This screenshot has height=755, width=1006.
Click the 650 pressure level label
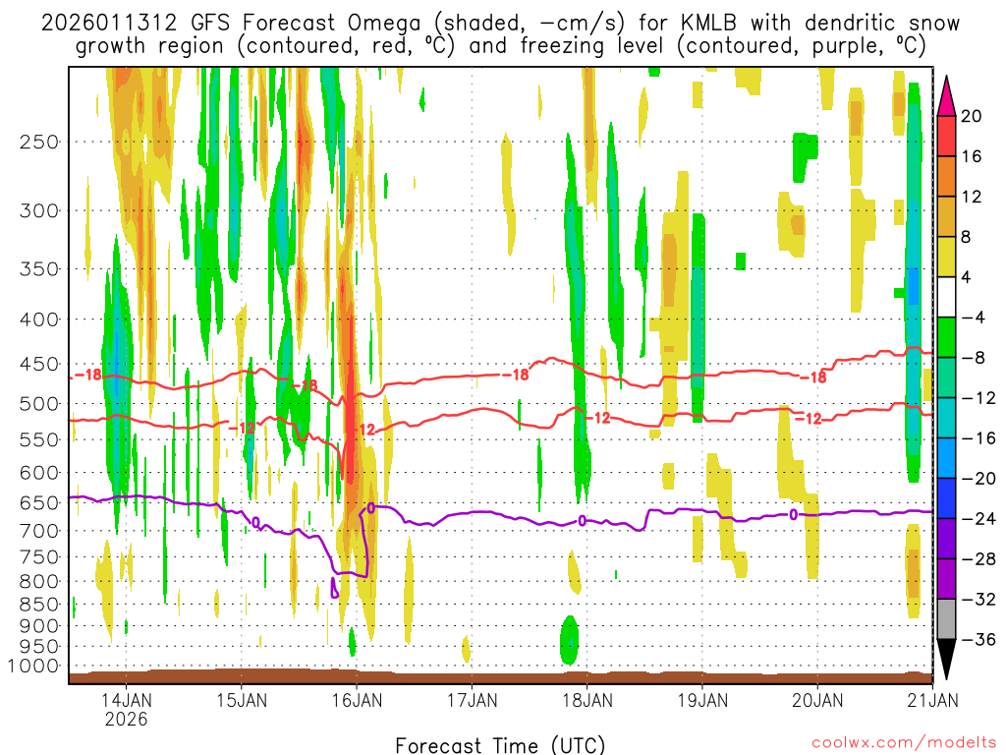pyautogui.click(x=39, y=502)
